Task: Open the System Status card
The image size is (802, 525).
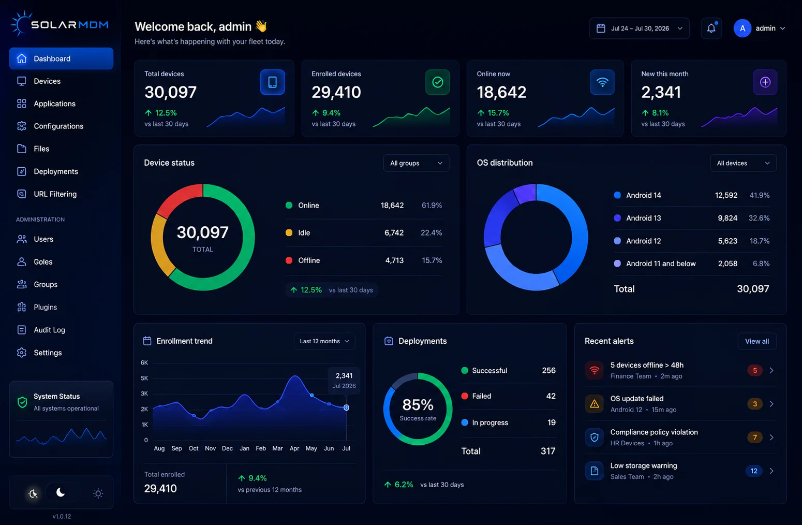Action: [x=61, y=419]
